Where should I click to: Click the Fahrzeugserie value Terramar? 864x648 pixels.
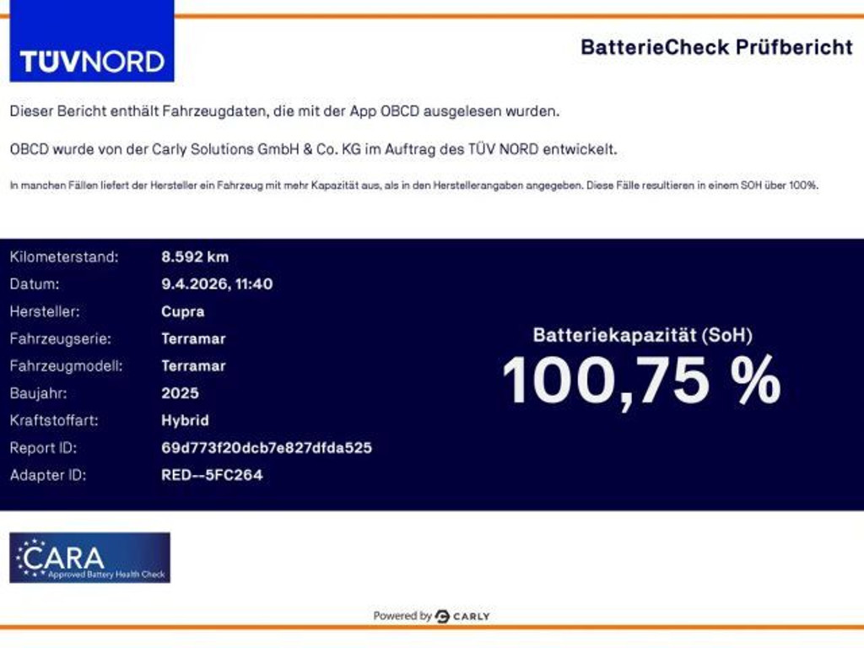pyautogui.click(x=193, y=338)
